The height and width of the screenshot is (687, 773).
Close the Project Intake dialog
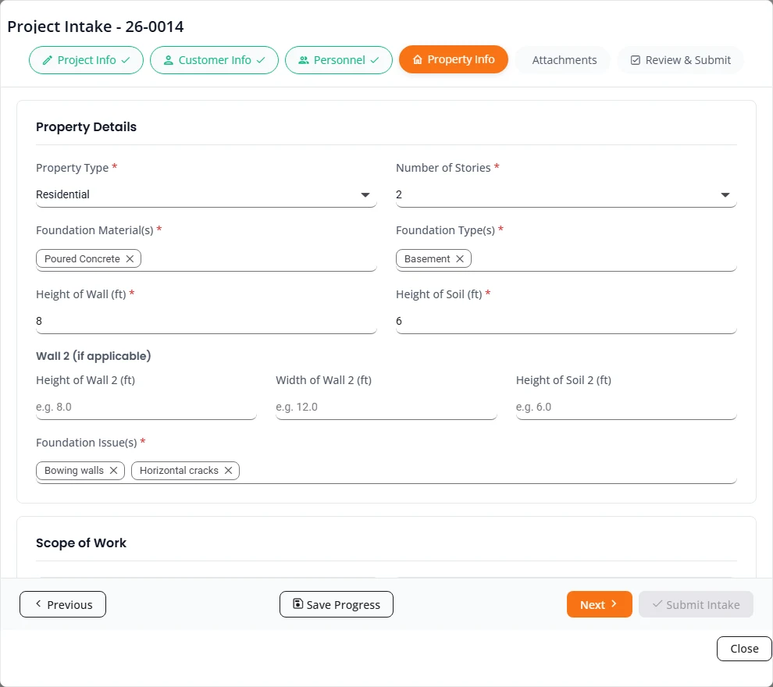pyautogui.click(x=744, y=649)
